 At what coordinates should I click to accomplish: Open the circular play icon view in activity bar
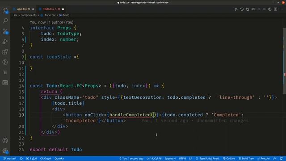click(5, 62)
